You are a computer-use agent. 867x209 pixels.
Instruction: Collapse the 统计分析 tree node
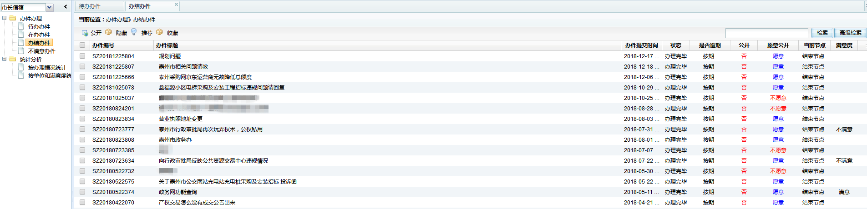click(5, 59)
